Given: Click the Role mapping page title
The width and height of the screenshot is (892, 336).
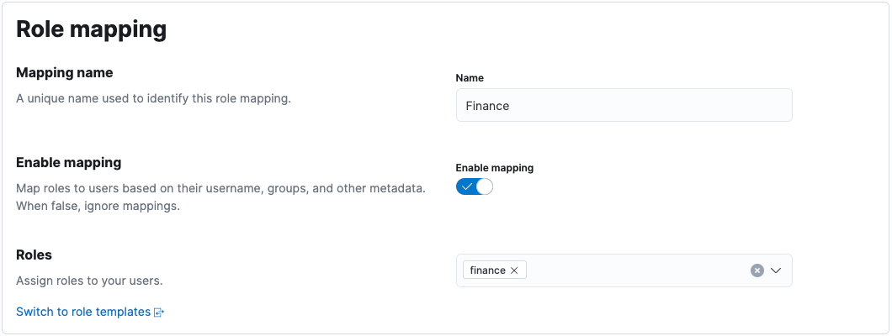Looking at the screenshot, I should point(92,29).
